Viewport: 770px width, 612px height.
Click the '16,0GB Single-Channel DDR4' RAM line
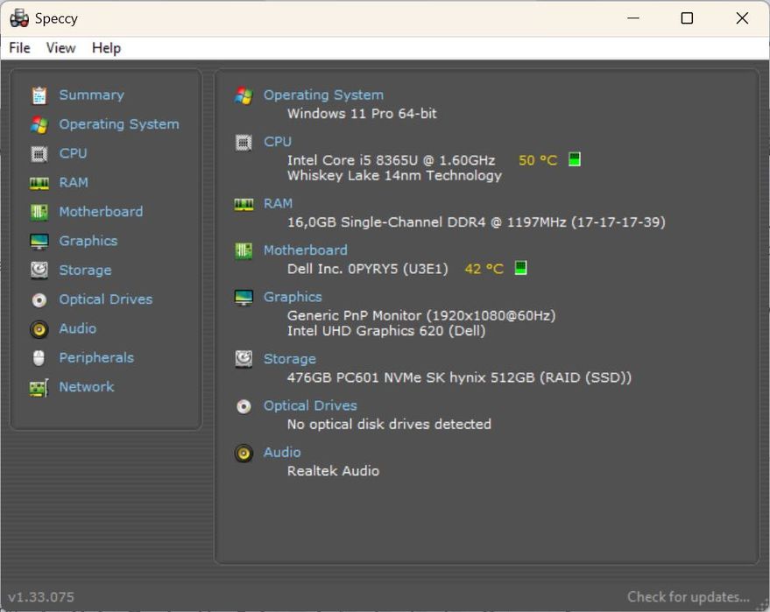(477, 222)
